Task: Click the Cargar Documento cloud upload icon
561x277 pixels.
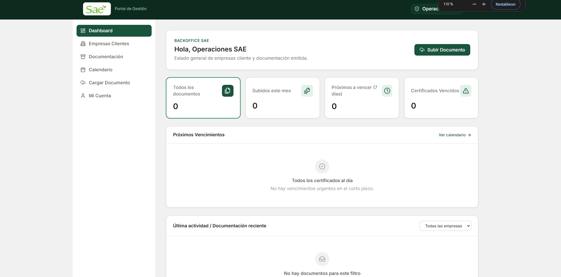Action: (83, 83)
